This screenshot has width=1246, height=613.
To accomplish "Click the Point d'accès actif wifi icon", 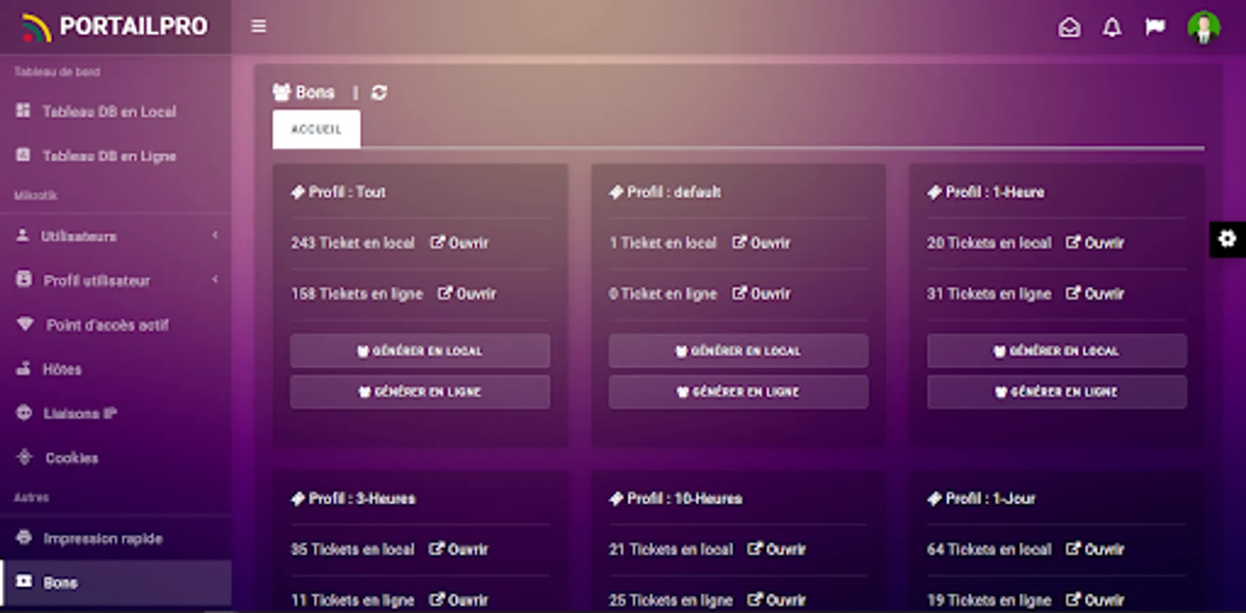I will (x=25, y=324).
